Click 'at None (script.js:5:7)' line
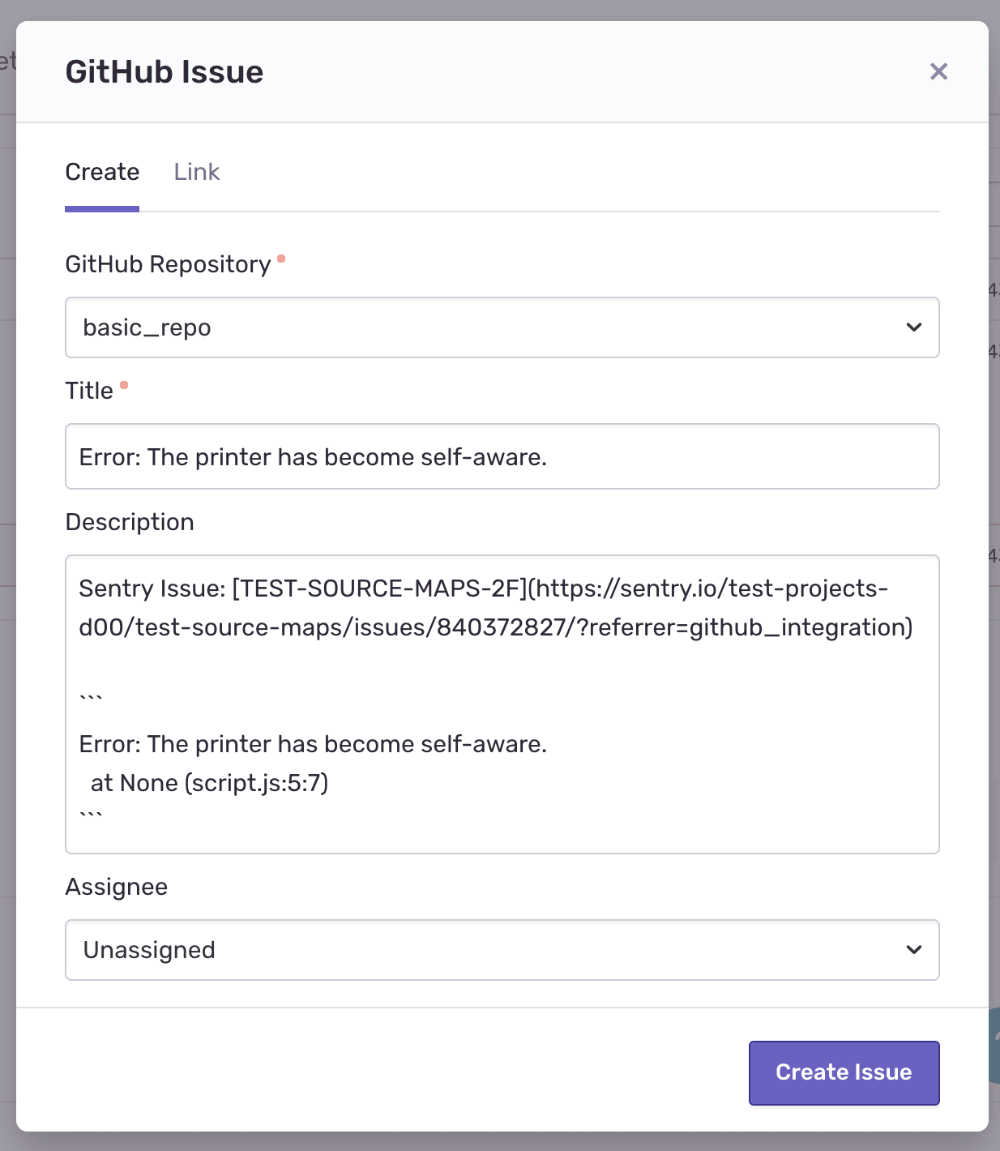Viewport: 1000px width, 1151px height. (210, 783)
